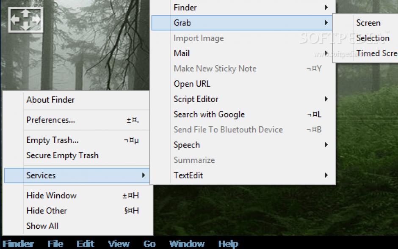Open the Finder menu in the menu bar
This screenshot has width=398, height=249.
coord(18,244)
